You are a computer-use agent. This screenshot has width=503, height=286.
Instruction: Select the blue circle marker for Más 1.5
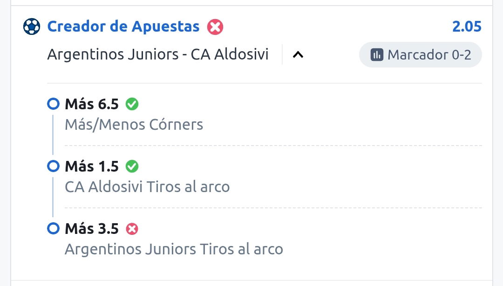coord(53,166)
